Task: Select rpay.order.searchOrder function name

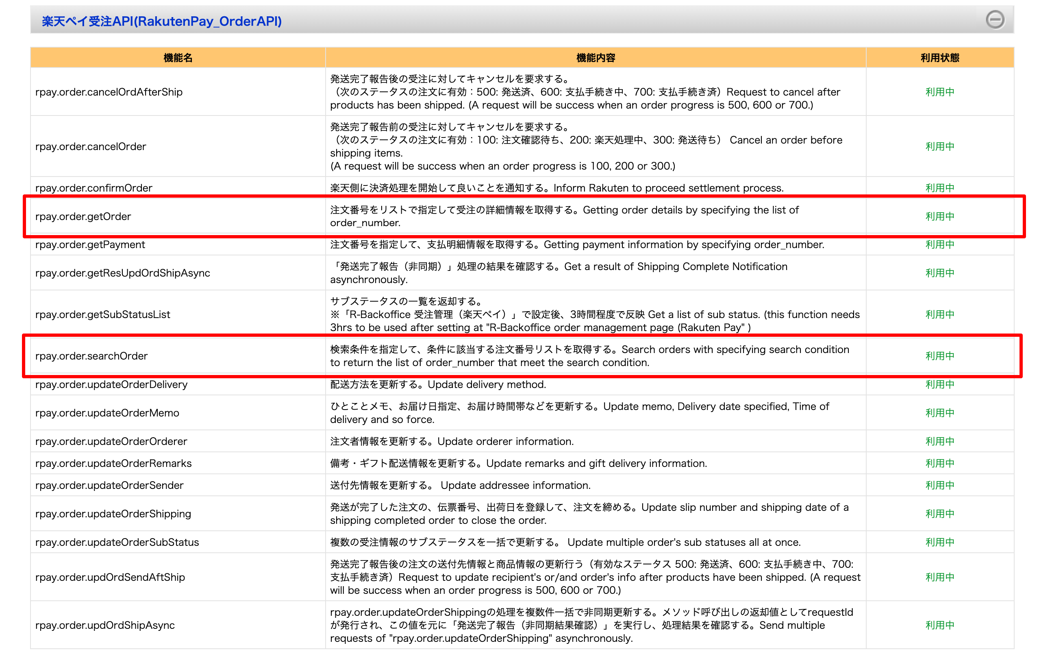Action: click(91, 356)
